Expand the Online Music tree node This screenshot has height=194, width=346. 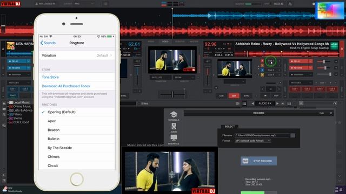[8, 107]
